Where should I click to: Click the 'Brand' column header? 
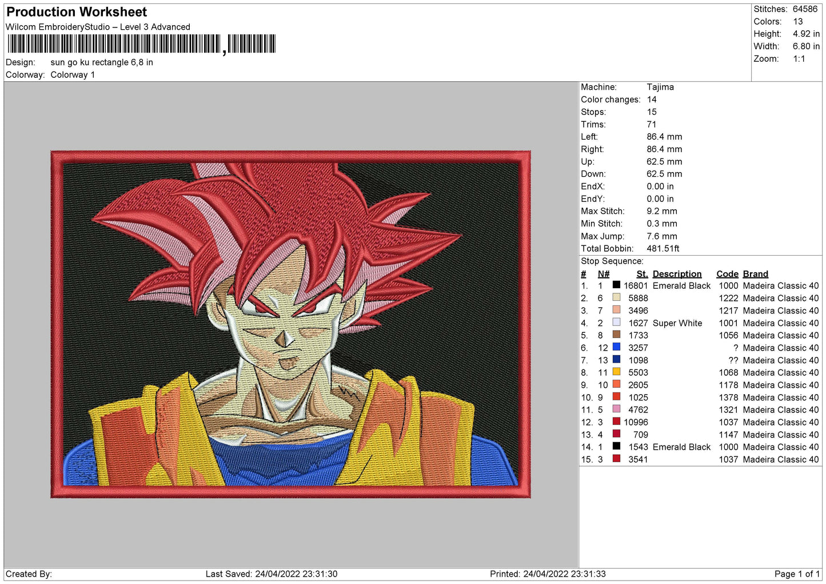pos(756,274)
